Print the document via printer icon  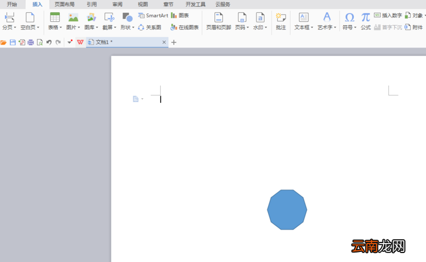pos(31,42)
